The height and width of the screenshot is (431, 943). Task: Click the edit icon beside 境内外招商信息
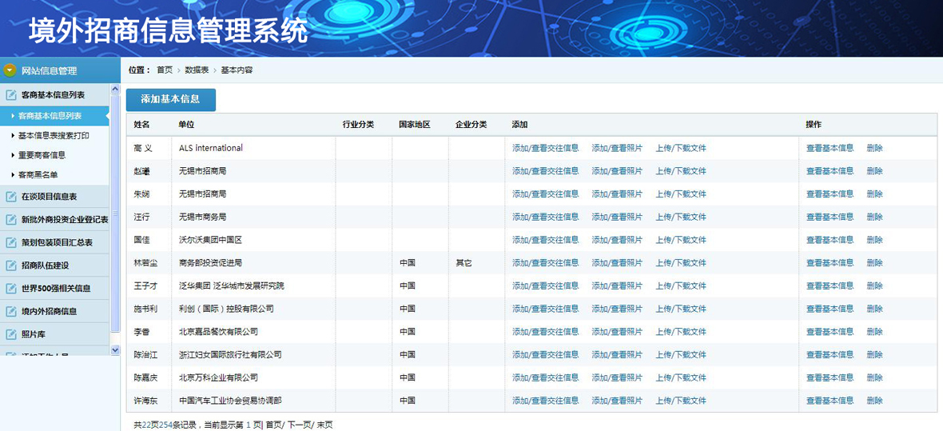coord(11,312)
